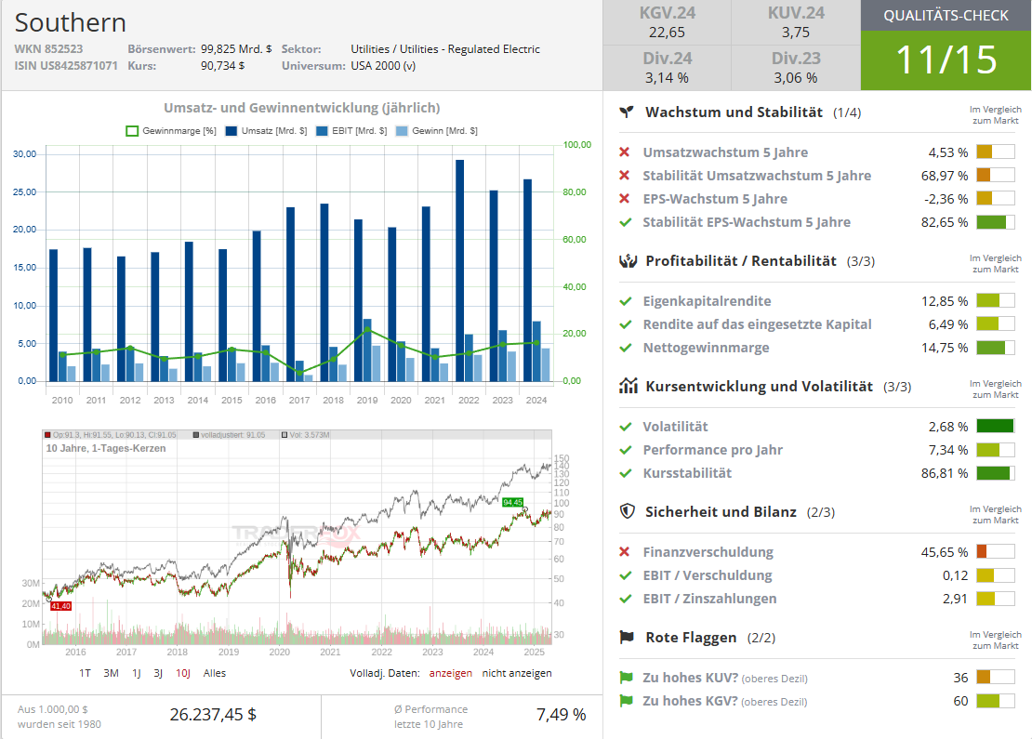Click the market comparison bar for Stabilität EPS-Wachstum
This screenshot has height=739, width=1032.
tap(995, 222)
